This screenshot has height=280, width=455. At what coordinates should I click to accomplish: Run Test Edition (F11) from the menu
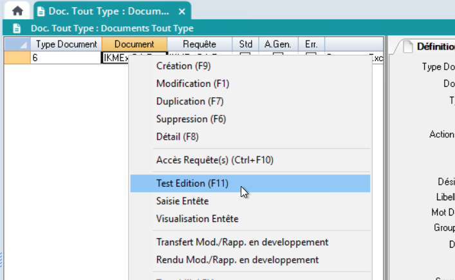pyautogui.click(x=192, y=183)
